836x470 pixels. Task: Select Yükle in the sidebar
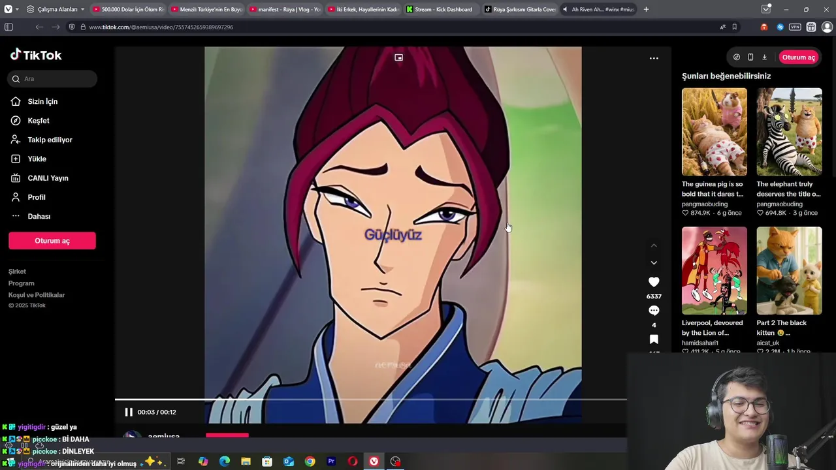(x=37, y=159)
